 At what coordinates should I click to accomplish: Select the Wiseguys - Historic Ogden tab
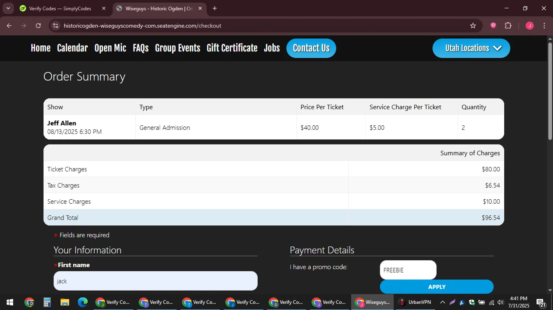click(160, 8)
